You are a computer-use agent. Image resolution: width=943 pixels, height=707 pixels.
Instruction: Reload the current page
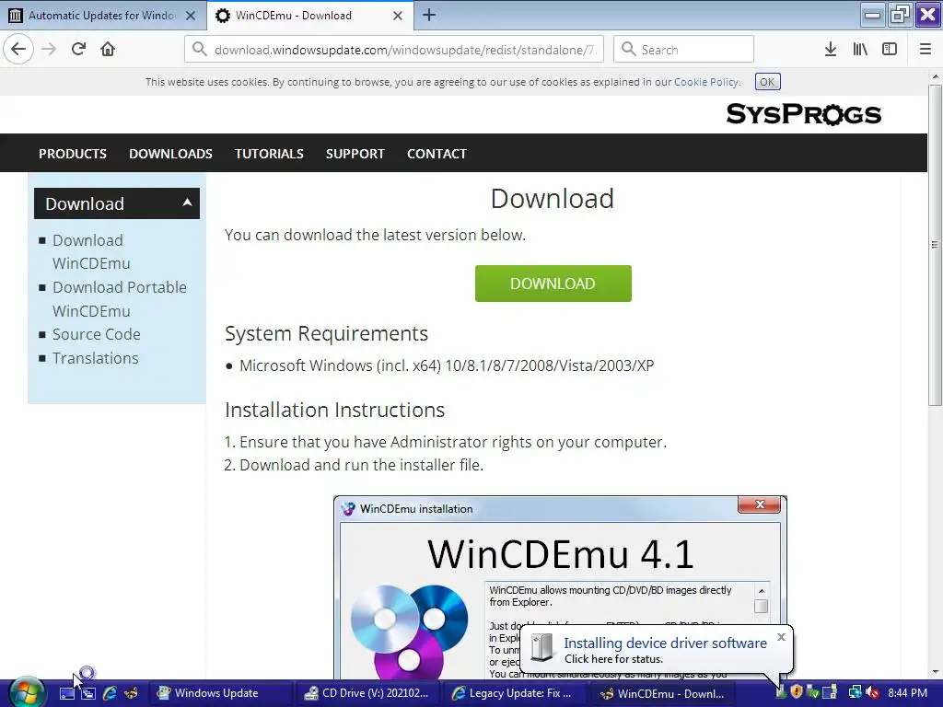click(x=79, y=50)
